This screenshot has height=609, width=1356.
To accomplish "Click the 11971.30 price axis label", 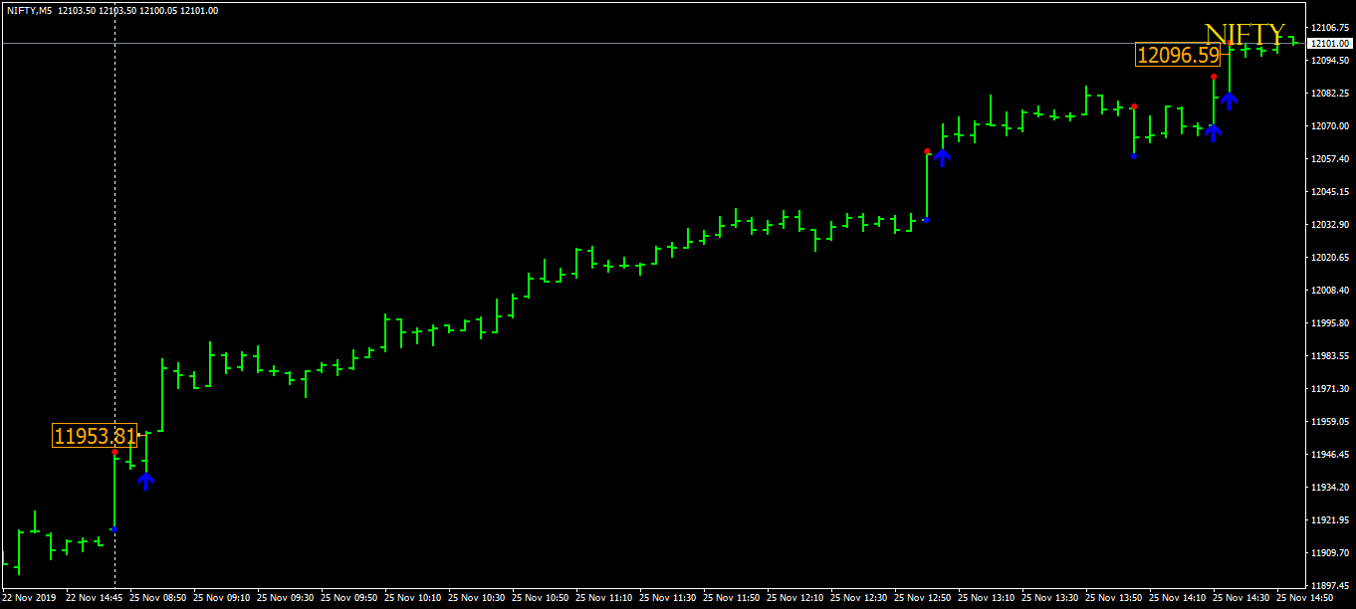I will pyautogui.click(x=1331, y=389).
